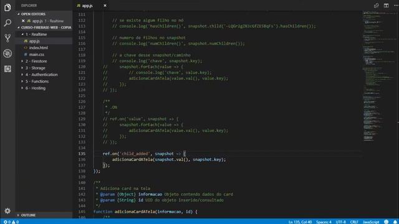Click the minimap code overview
This screenshot has width=399, height=224.
pyautogui.click(x=379, y=76)
